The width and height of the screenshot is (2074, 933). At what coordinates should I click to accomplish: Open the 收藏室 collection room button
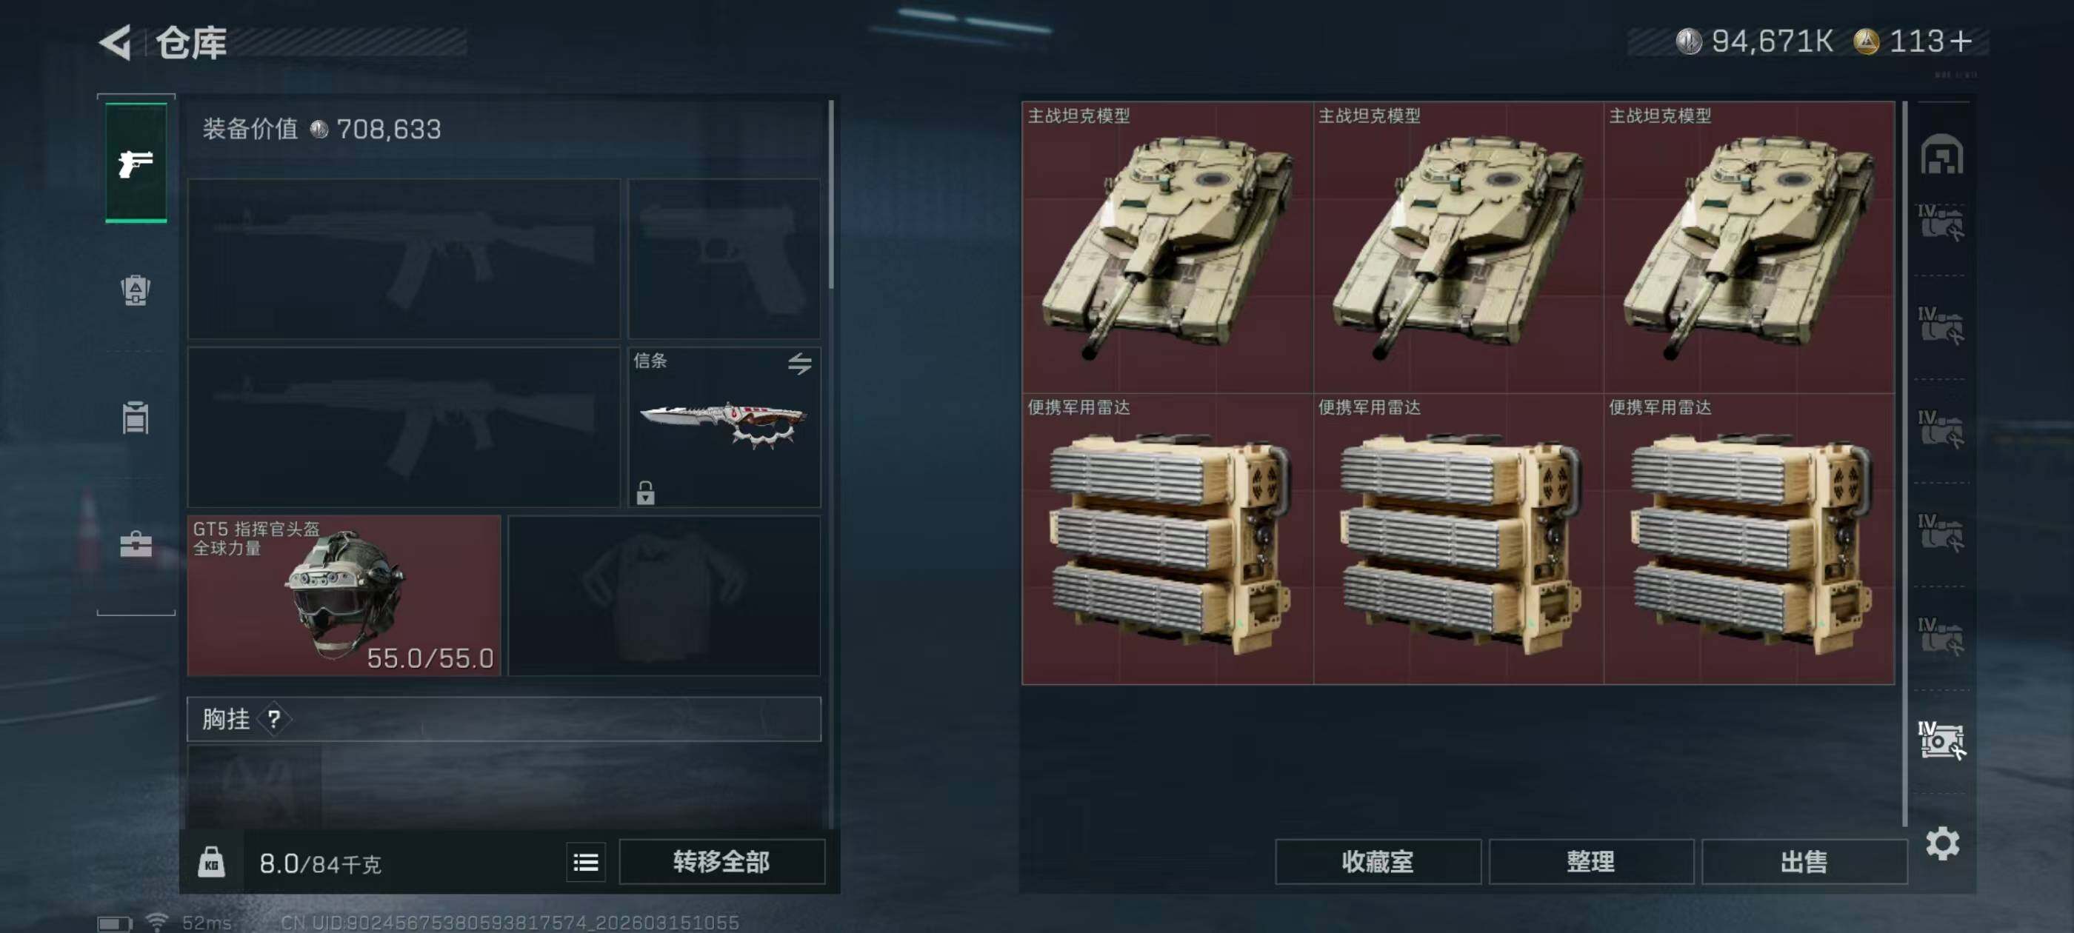click(1378, 862)
